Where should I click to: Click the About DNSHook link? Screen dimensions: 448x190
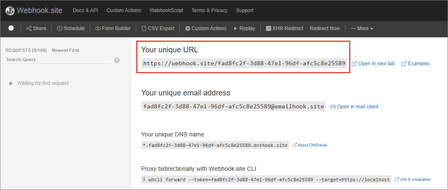tap(310, 145)
